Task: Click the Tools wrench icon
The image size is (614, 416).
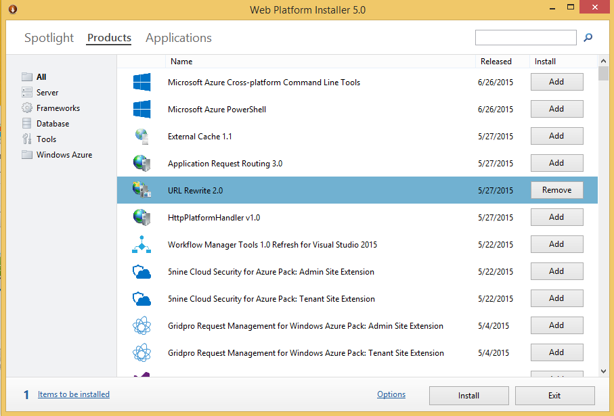Action: coord(27,139)
